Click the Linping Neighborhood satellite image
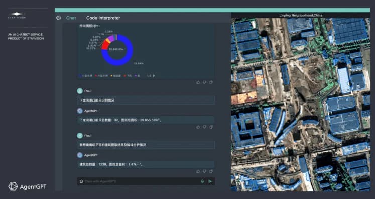Image resolution: width=375 pixels, height=199 pixels. (x=301, y=105)
